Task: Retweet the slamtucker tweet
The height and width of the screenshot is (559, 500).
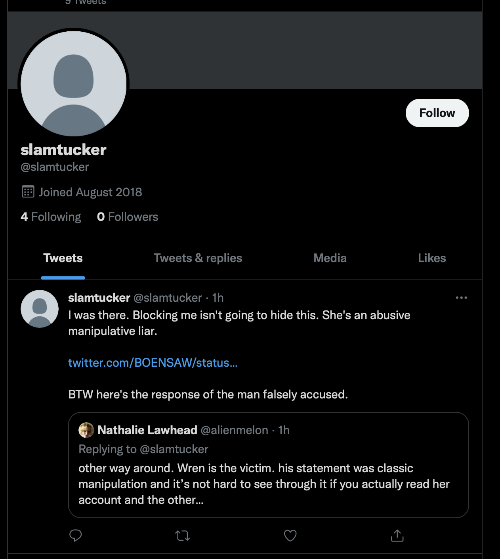Action: click(x=183, y=536)
